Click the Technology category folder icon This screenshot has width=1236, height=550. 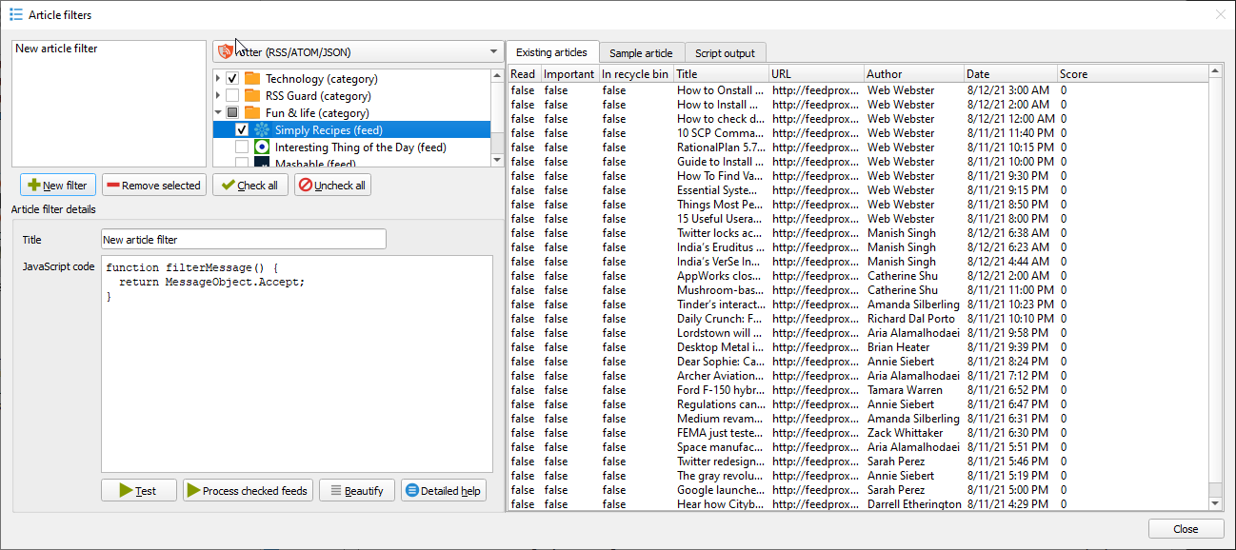pos(251,79)
